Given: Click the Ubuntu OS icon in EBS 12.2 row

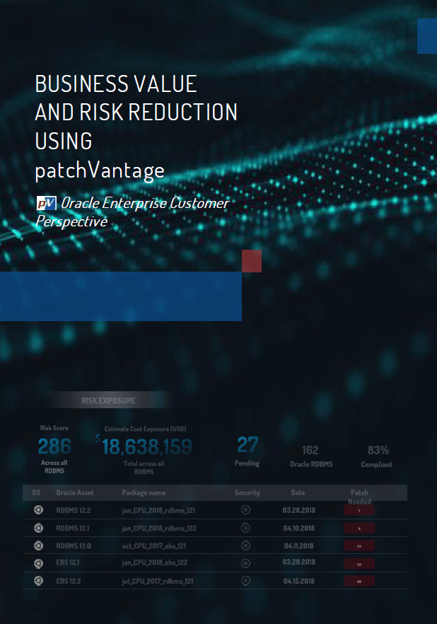Looking at the screenshot, I should [x=39, y=581].
